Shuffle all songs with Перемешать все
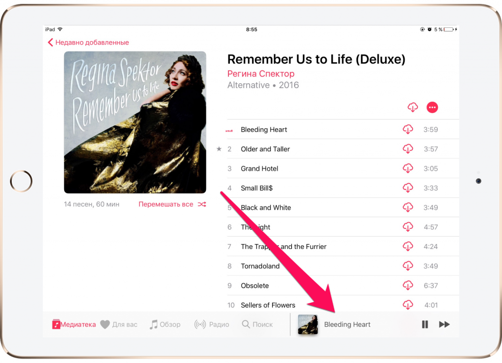The image size is (502, 363). 172,204
